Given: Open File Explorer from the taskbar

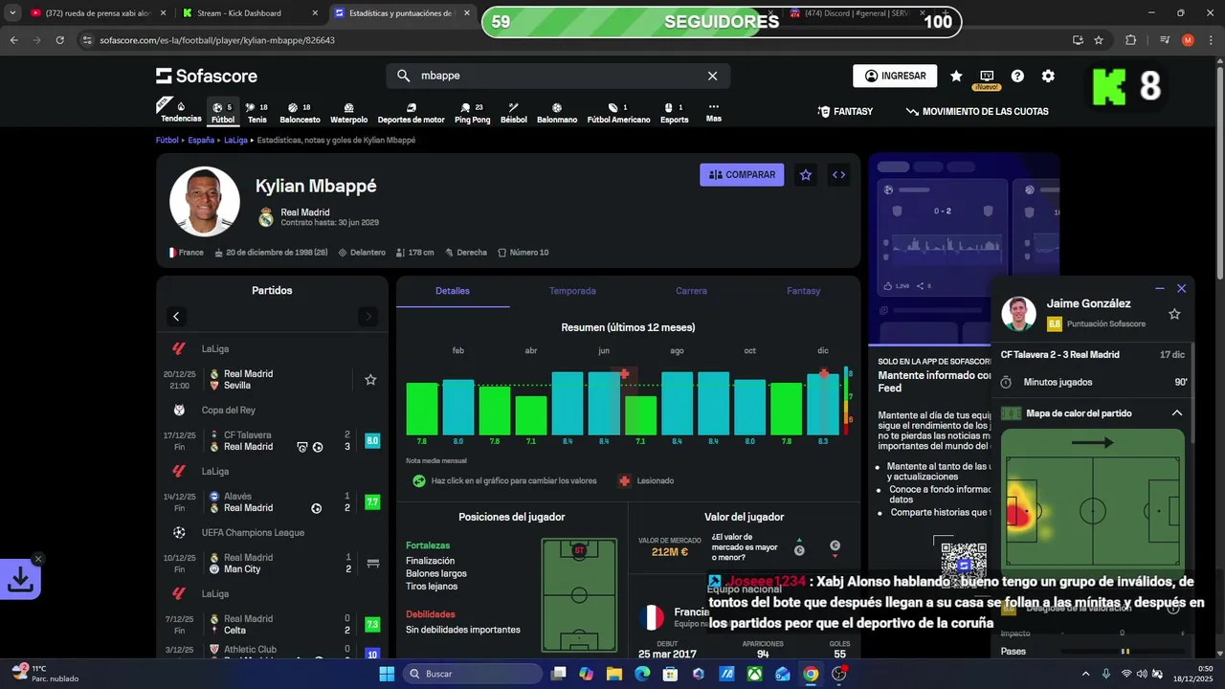Looking at the screenshot, I should pos(613,674).
